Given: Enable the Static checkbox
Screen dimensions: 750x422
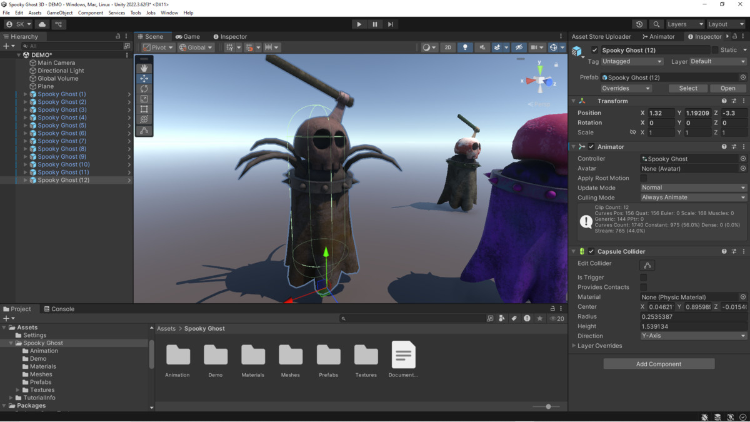Looking at the screenshot, I should pyautogui.click(x=715, y=50).
